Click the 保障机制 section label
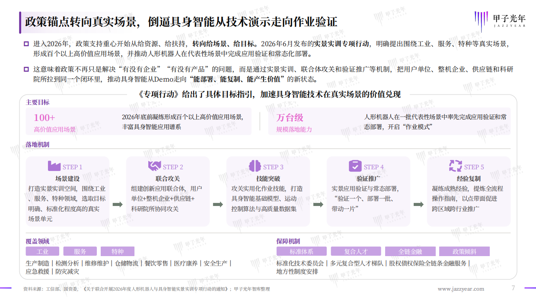 pos(288,241)
